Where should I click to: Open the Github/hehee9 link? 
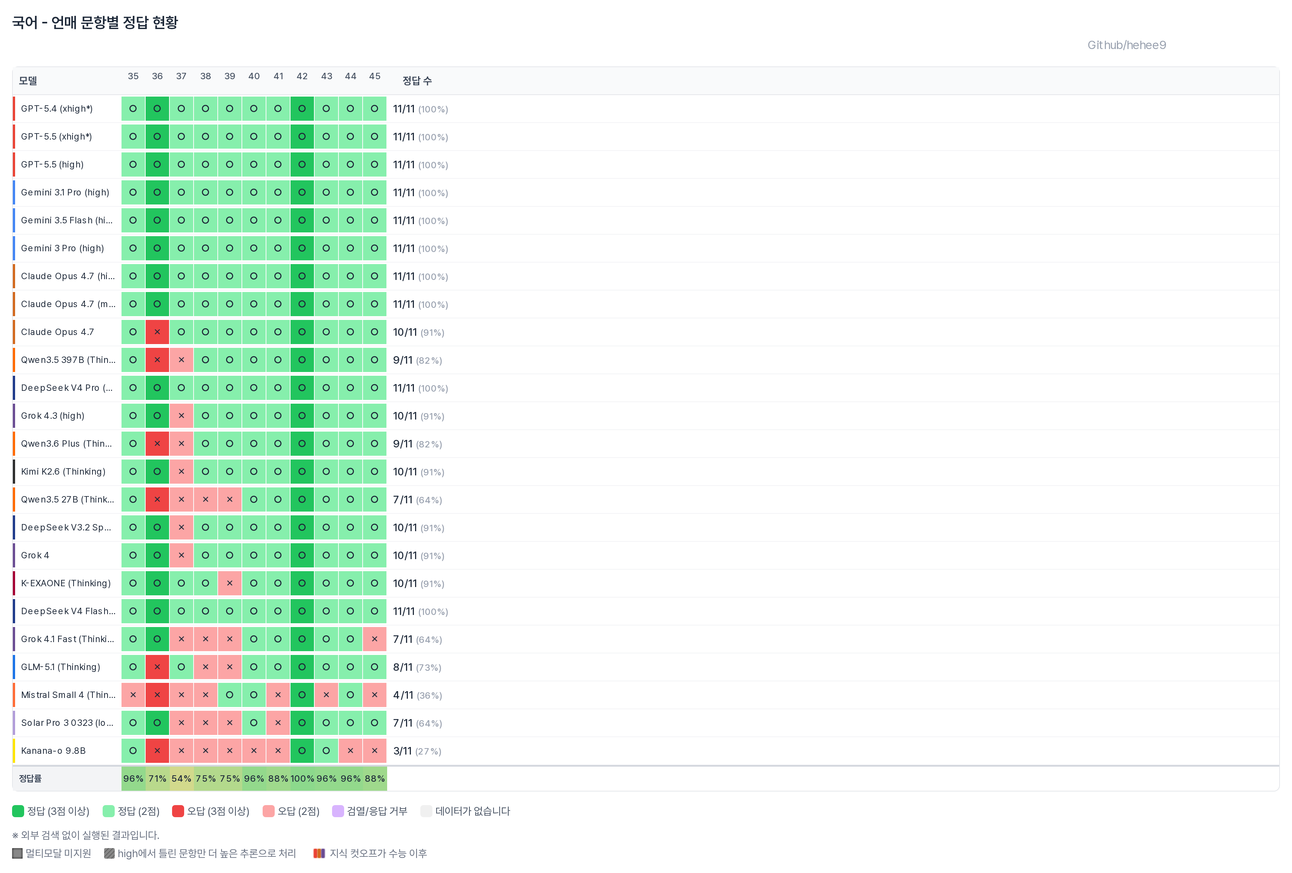coord(1126,45)
